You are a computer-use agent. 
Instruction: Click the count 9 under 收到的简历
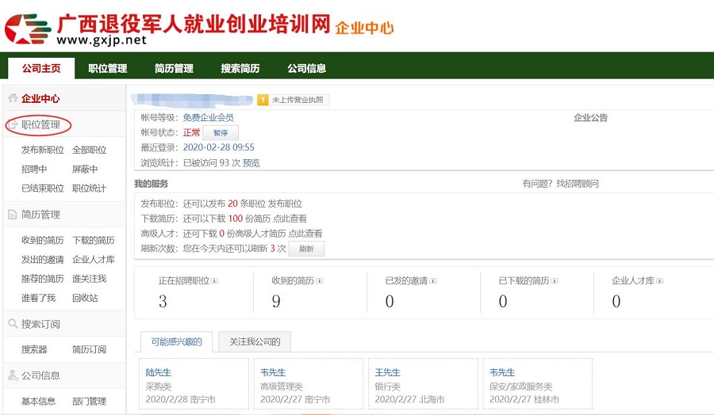point(276,302)
